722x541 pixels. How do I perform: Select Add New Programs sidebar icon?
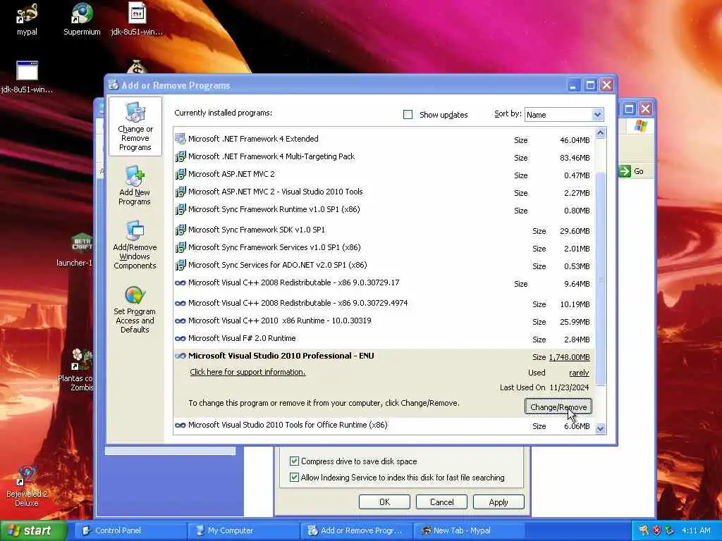tap(135, 186)
